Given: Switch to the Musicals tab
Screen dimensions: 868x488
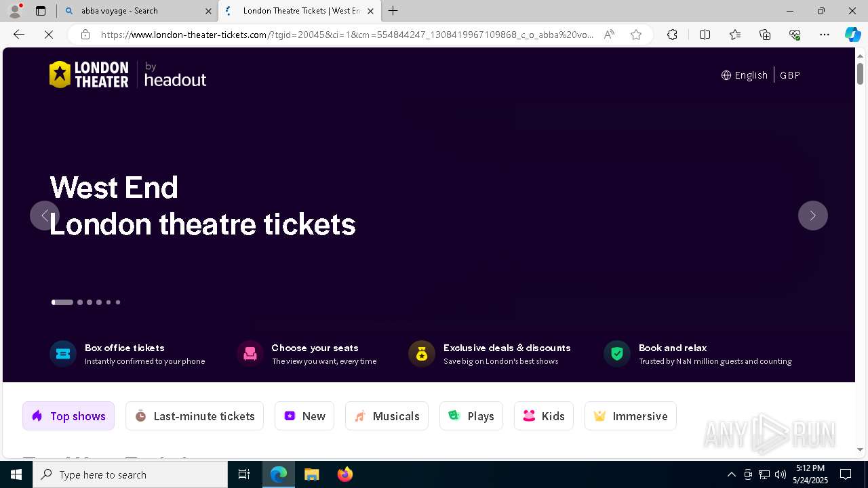Looking at the screenshot, I should 387,416.
